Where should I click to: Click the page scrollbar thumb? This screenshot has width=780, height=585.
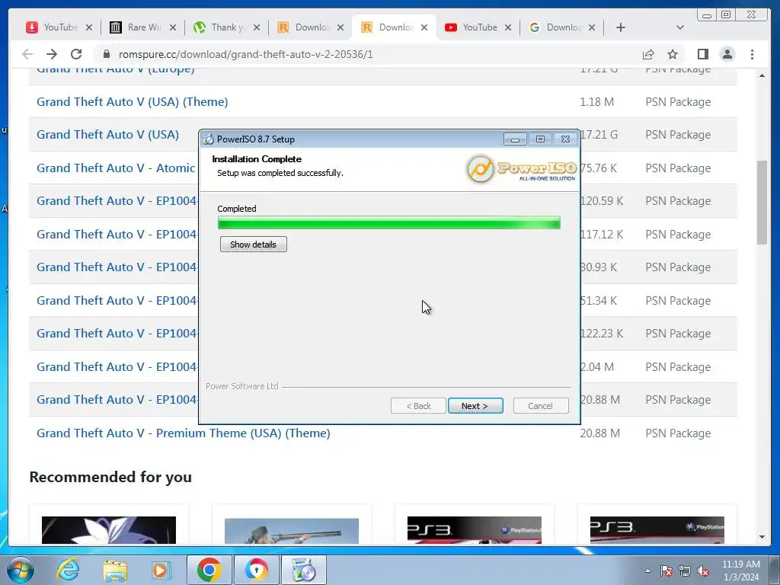(x=762, y=202)
